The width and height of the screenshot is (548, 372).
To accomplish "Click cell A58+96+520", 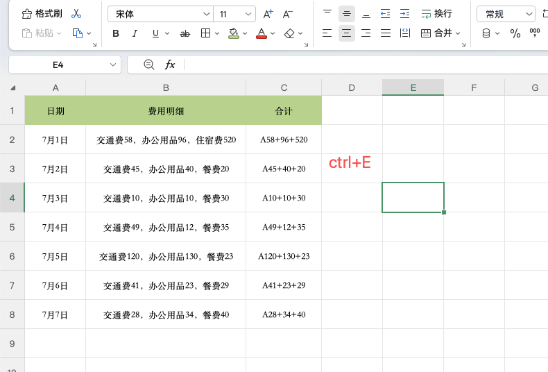I will 284,140.
